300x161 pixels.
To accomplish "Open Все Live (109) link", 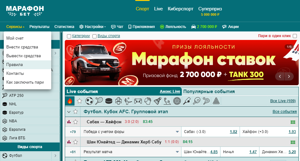I will (283, 101).
